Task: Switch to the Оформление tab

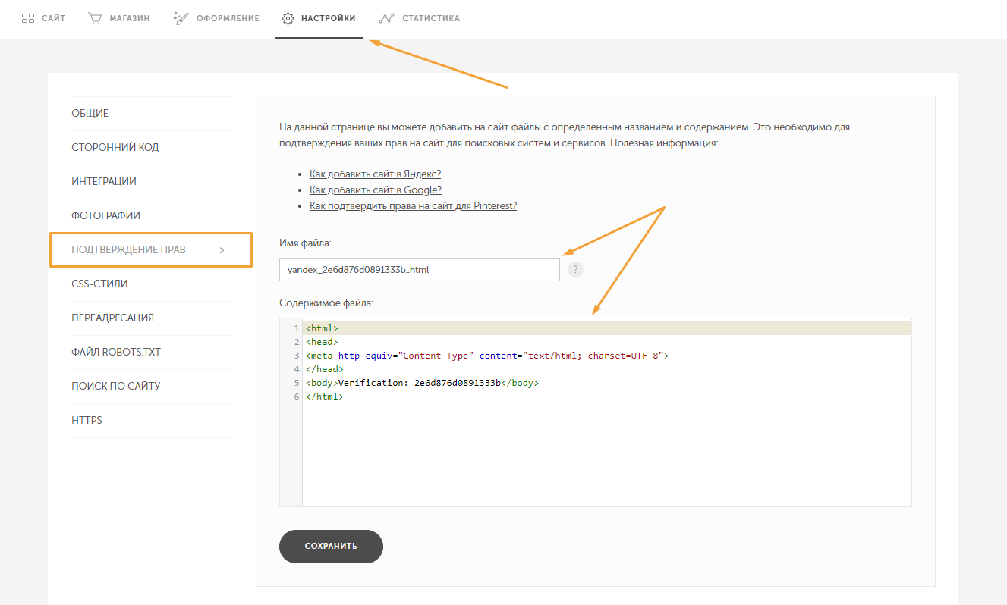Action: point(228,18)
